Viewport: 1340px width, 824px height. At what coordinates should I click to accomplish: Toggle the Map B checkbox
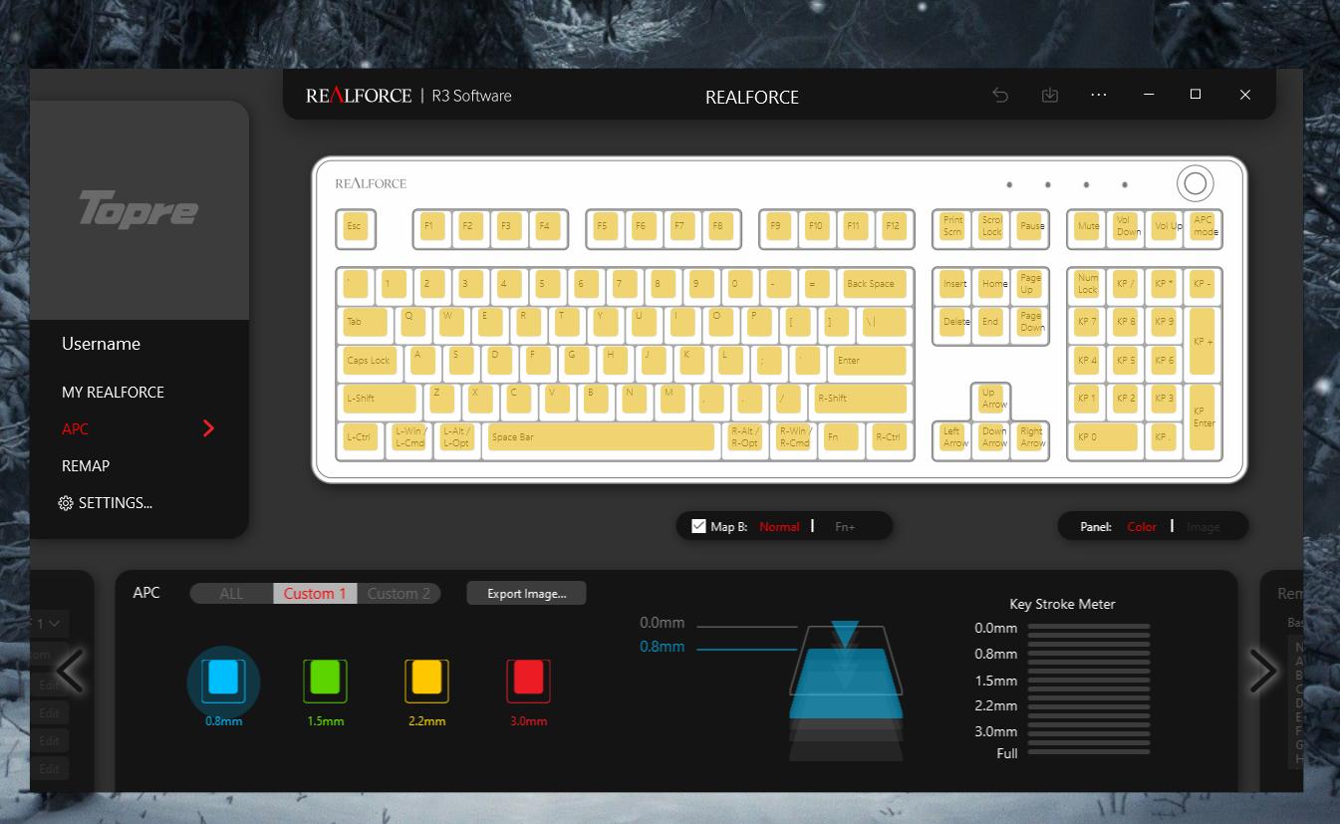[x=698, y=526]
